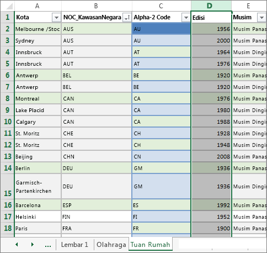Select the Musim cell in Helsinki row

[x=249, y=217]
